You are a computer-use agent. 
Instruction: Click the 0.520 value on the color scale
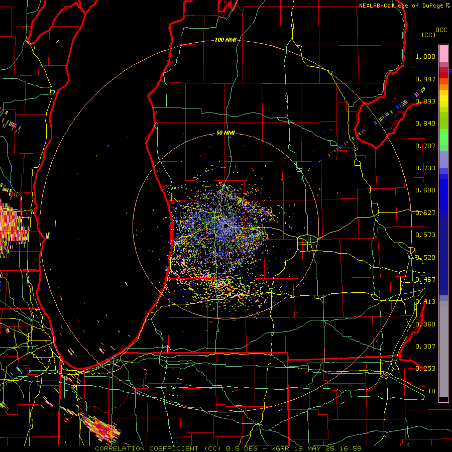425,258
